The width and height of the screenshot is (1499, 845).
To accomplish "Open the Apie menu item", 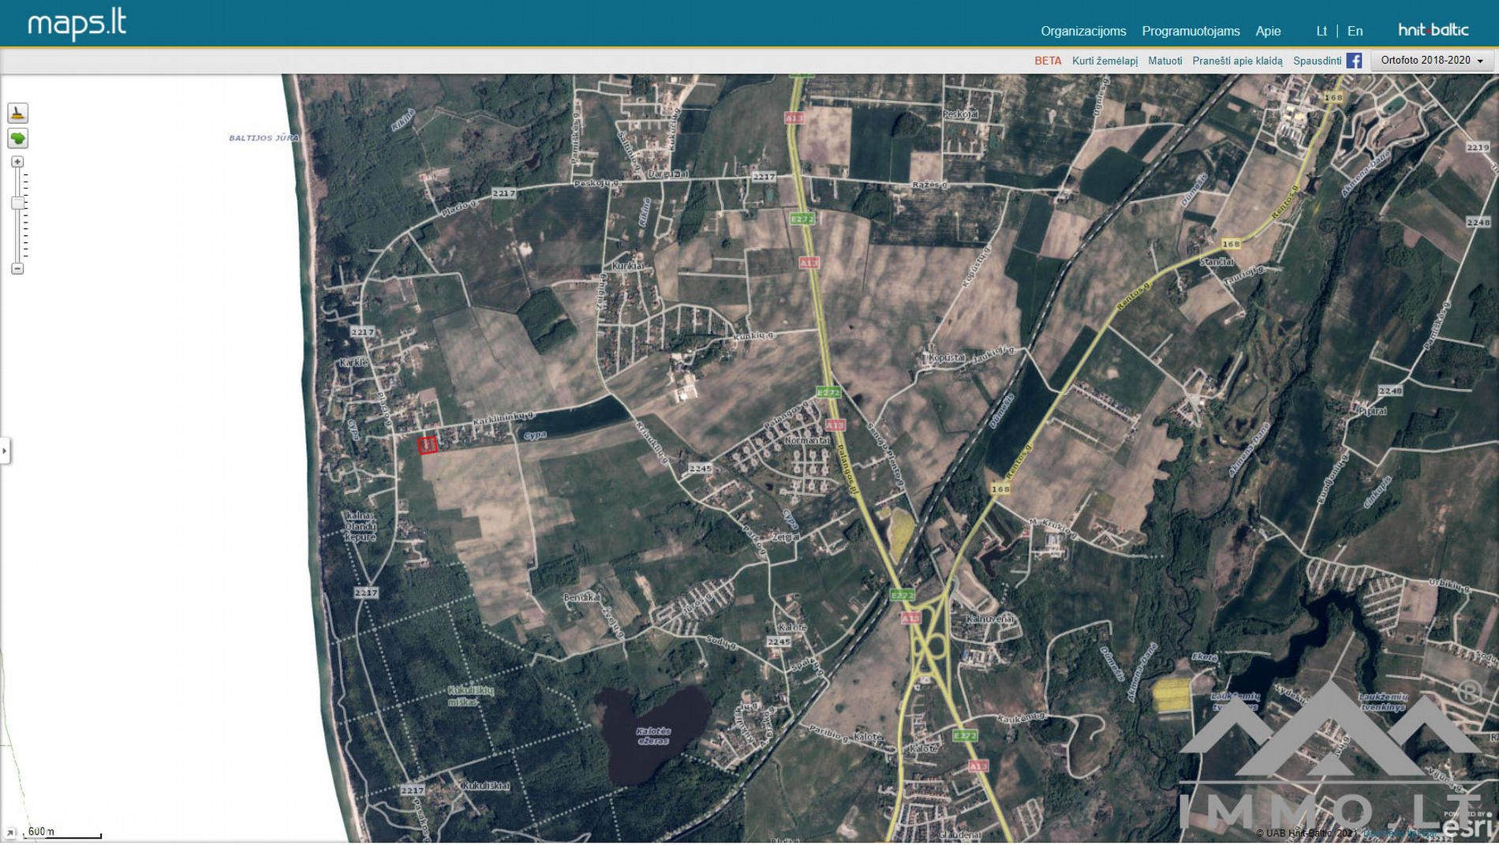I will 1268,32.
